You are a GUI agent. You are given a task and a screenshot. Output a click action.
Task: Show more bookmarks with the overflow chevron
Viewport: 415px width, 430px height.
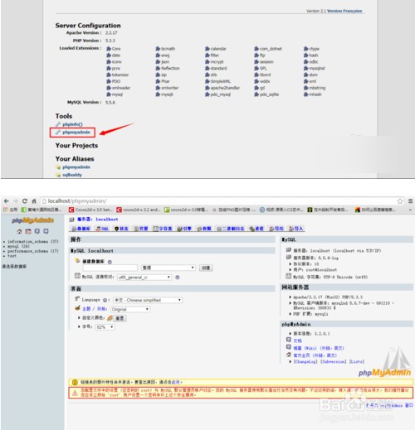410,210
